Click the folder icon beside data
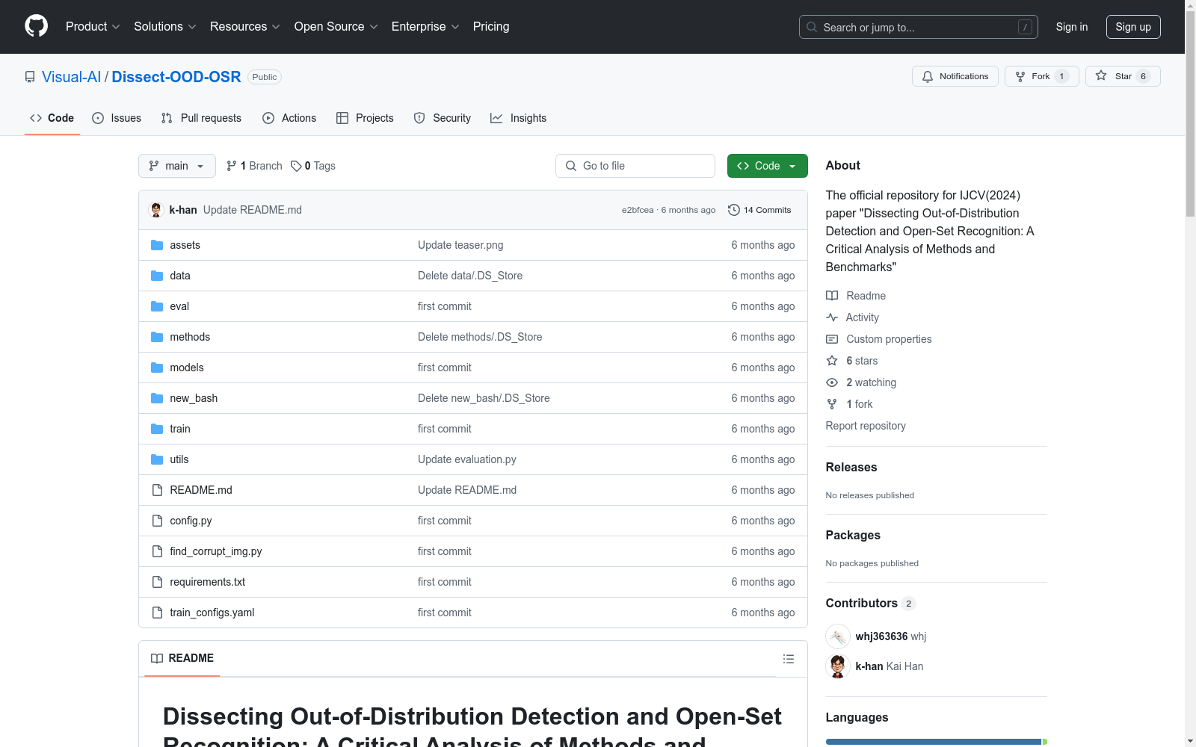This screenshot has height=747, width=1196. click(157, 276)
